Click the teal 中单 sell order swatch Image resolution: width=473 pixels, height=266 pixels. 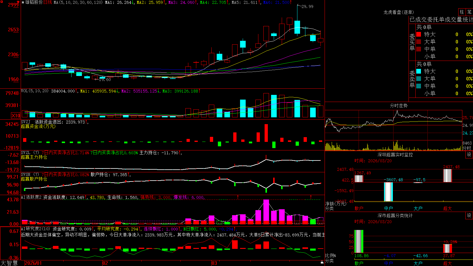419,86
